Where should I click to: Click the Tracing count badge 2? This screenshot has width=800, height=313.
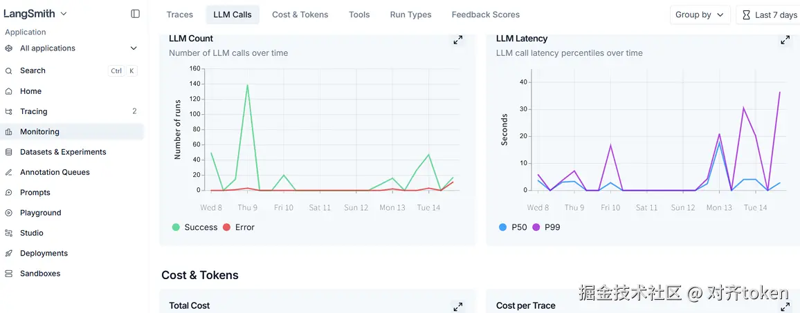pos(135,112)
